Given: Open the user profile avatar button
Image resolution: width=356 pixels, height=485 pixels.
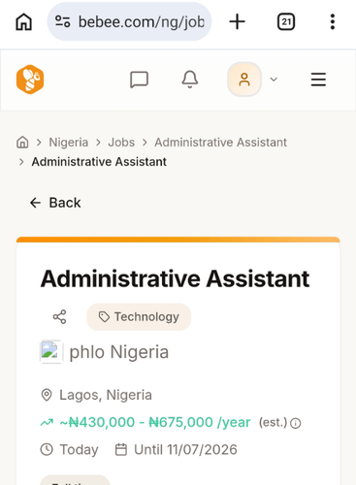Looking at the screenshot, I should 244,80.
